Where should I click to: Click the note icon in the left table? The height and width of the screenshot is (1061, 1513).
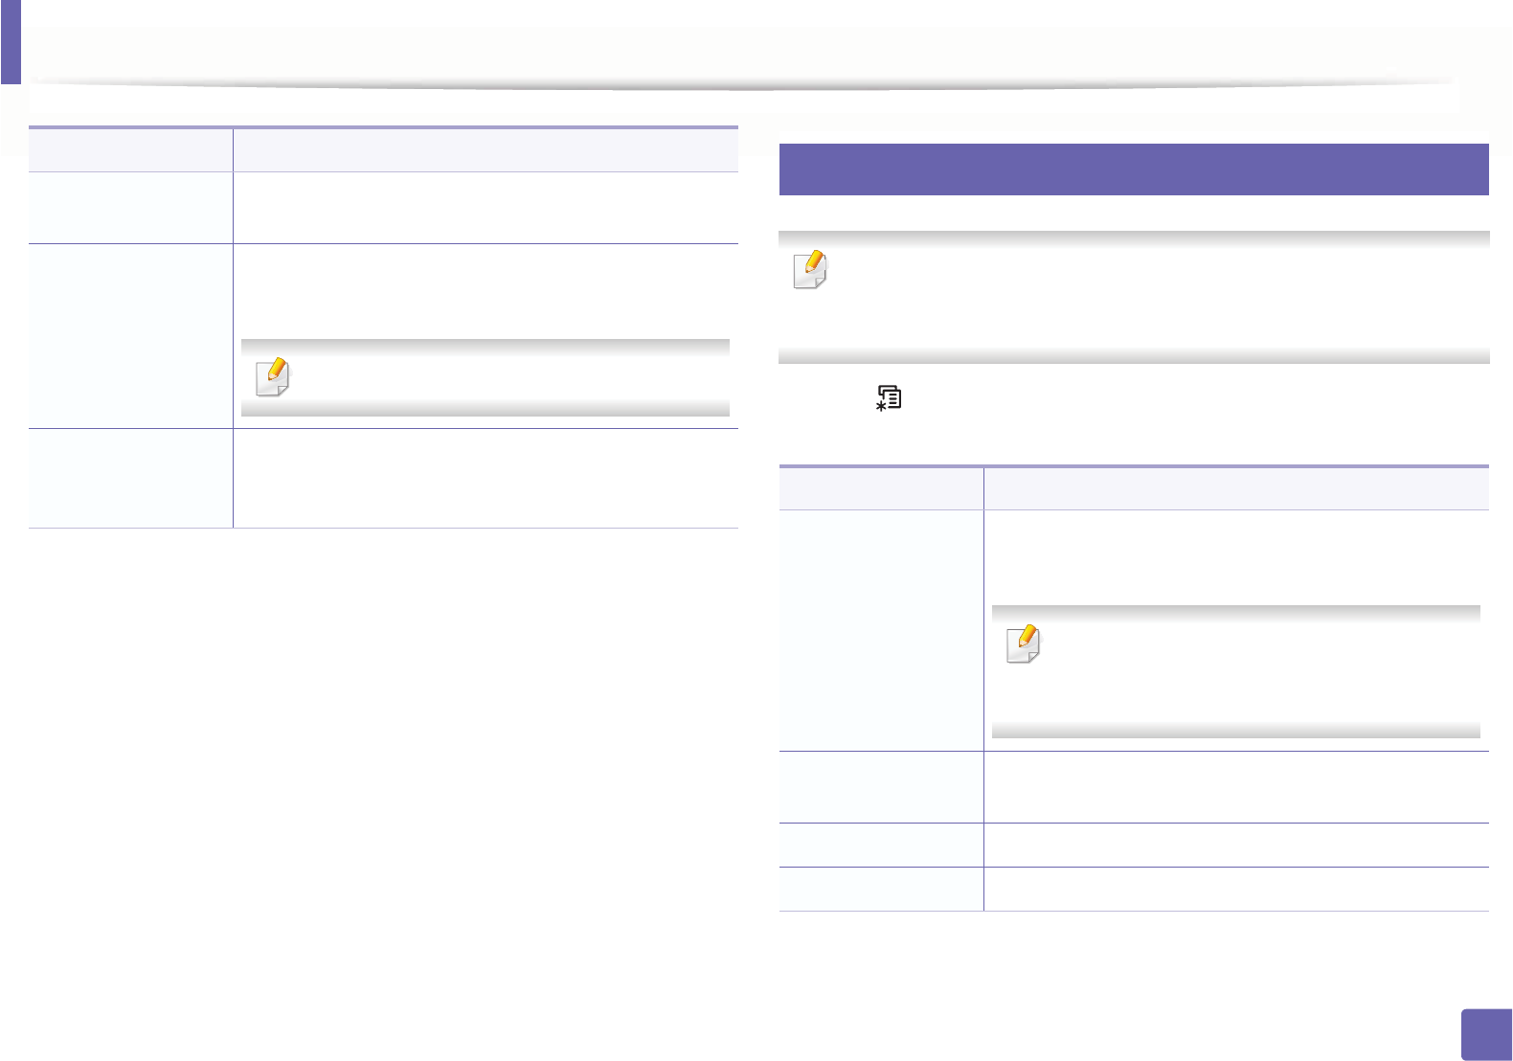click(x=273, y=377)
